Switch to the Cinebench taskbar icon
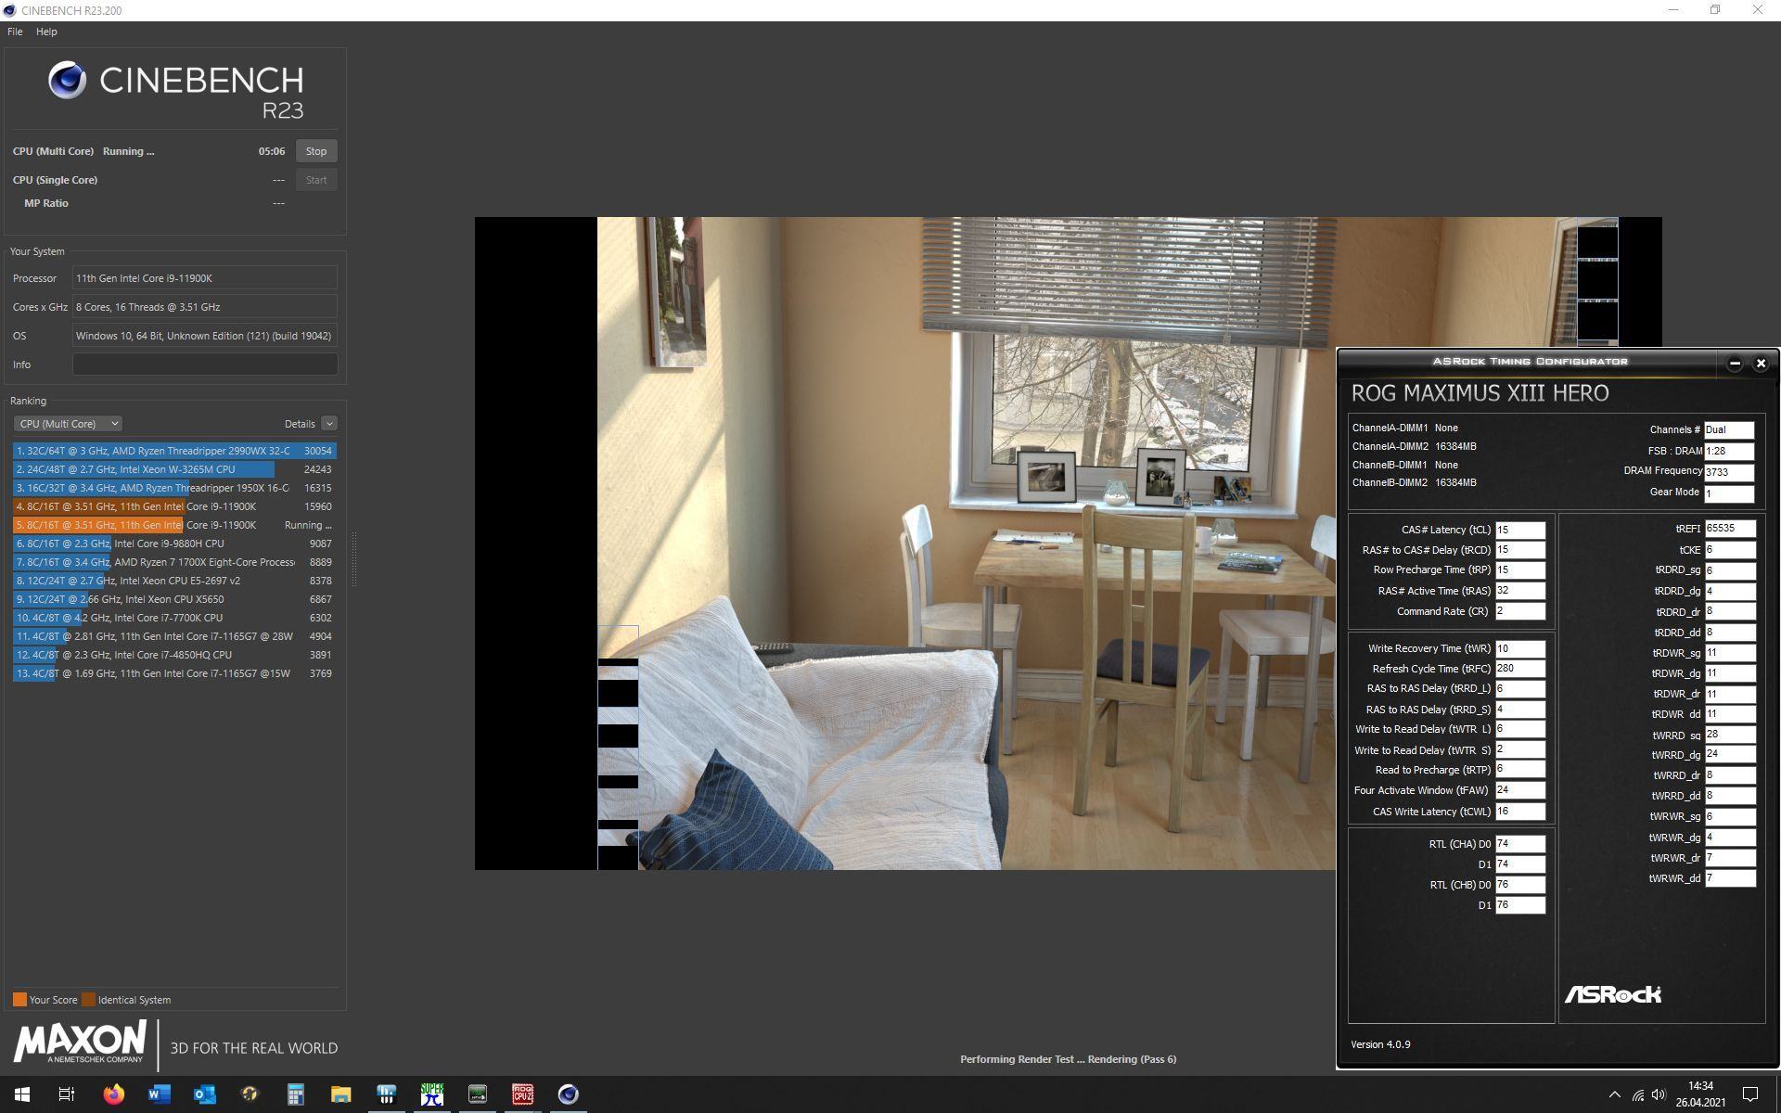 [568, 1094]
